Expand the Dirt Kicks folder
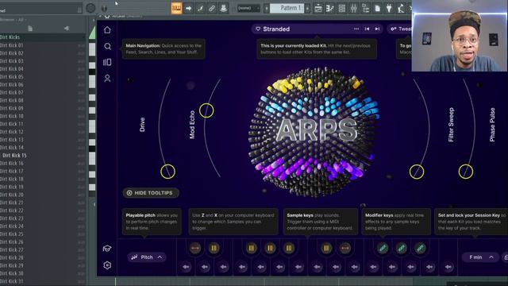The image size is (508, 286). tap(42, 37)
